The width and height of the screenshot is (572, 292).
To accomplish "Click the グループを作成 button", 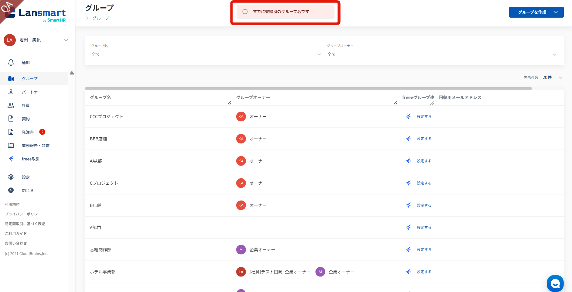I will coord(536,12).
